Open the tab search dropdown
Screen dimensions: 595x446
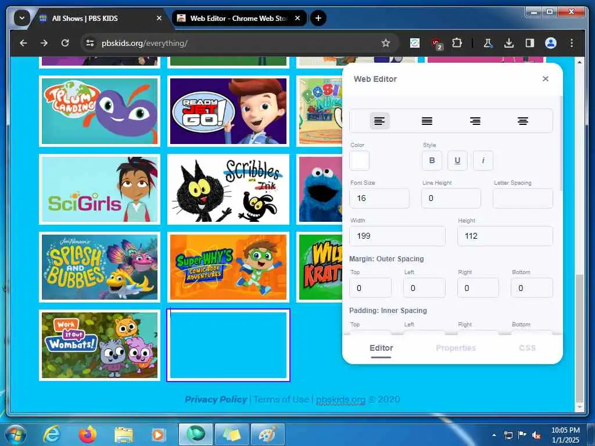tap(22, 18)
